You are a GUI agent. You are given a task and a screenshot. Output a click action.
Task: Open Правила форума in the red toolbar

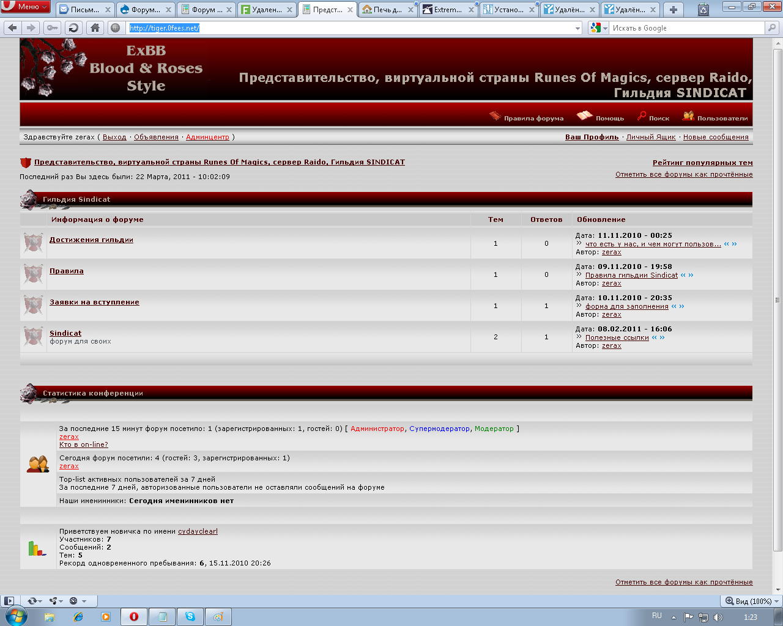pyautogui.click(x=527, y=117)
